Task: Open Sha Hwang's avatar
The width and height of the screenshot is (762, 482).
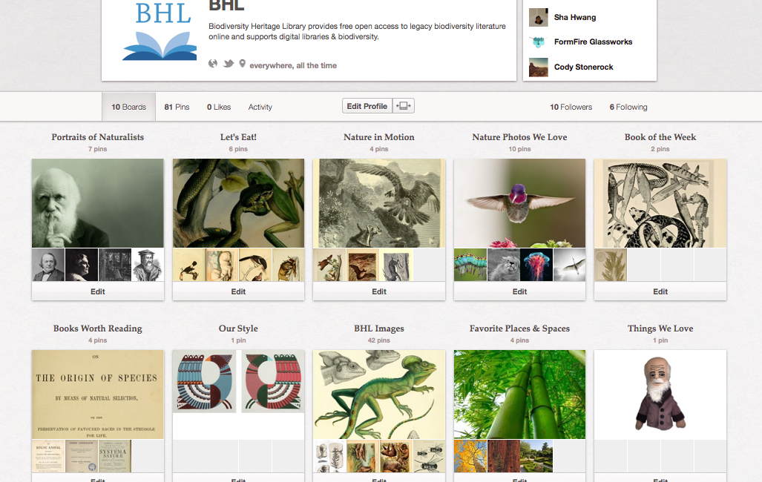Action: click(539, 18)
